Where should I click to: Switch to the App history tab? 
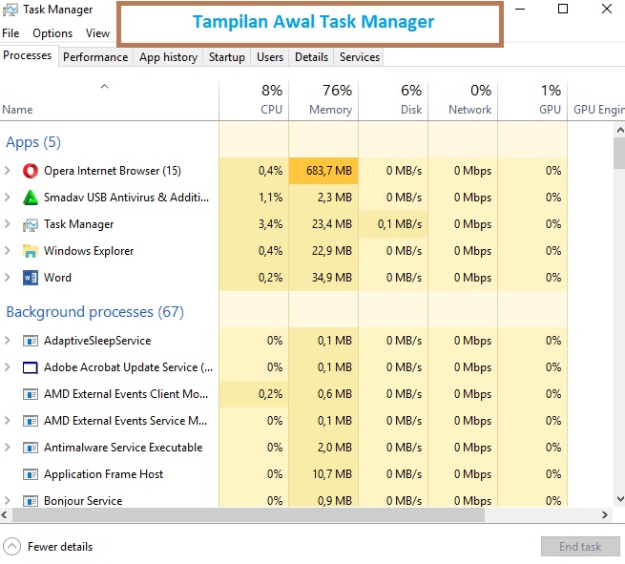[168, 57]
